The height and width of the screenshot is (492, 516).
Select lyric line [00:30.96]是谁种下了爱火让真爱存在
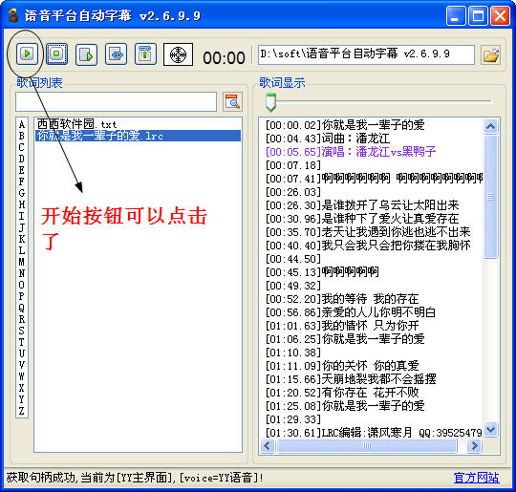click(x=362, y=219)
